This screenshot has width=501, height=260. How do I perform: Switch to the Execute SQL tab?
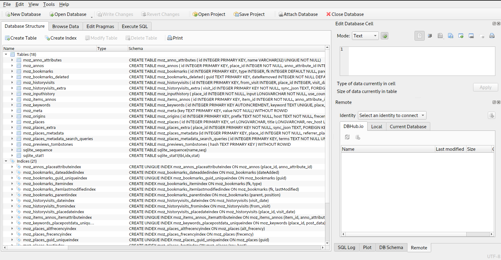point(135,27)
